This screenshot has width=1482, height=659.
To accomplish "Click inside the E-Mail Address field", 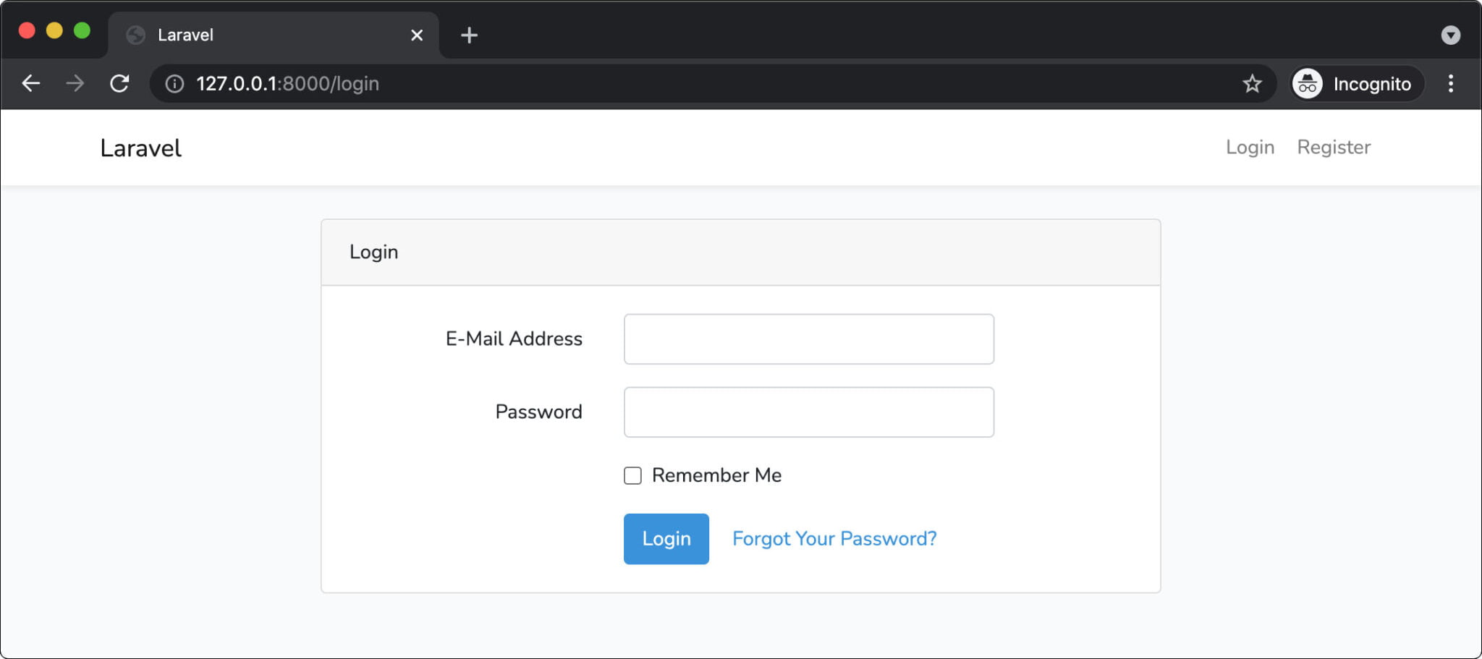I will tap(808, 339).
